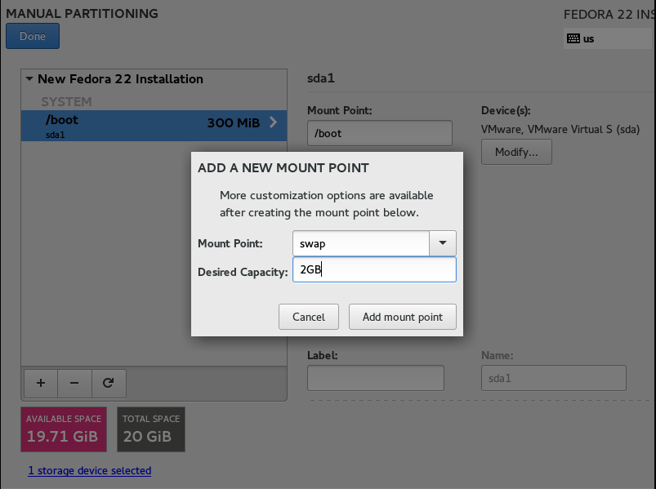This screenshot has width=656, height=489.
Task: Click the Desired Capacity field with 2GB
Action: [x=374, y=269]
